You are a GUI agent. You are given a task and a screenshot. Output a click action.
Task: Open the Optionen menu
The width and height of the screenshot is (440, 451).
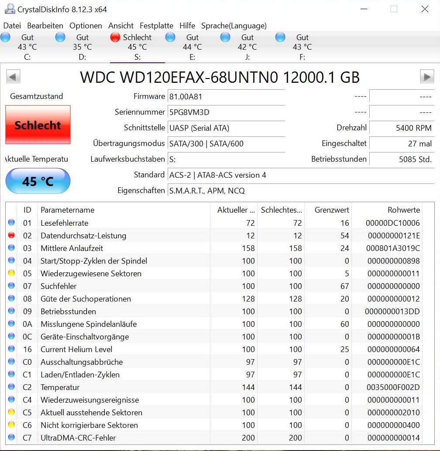pyautogui.click(x=86, y=26)
